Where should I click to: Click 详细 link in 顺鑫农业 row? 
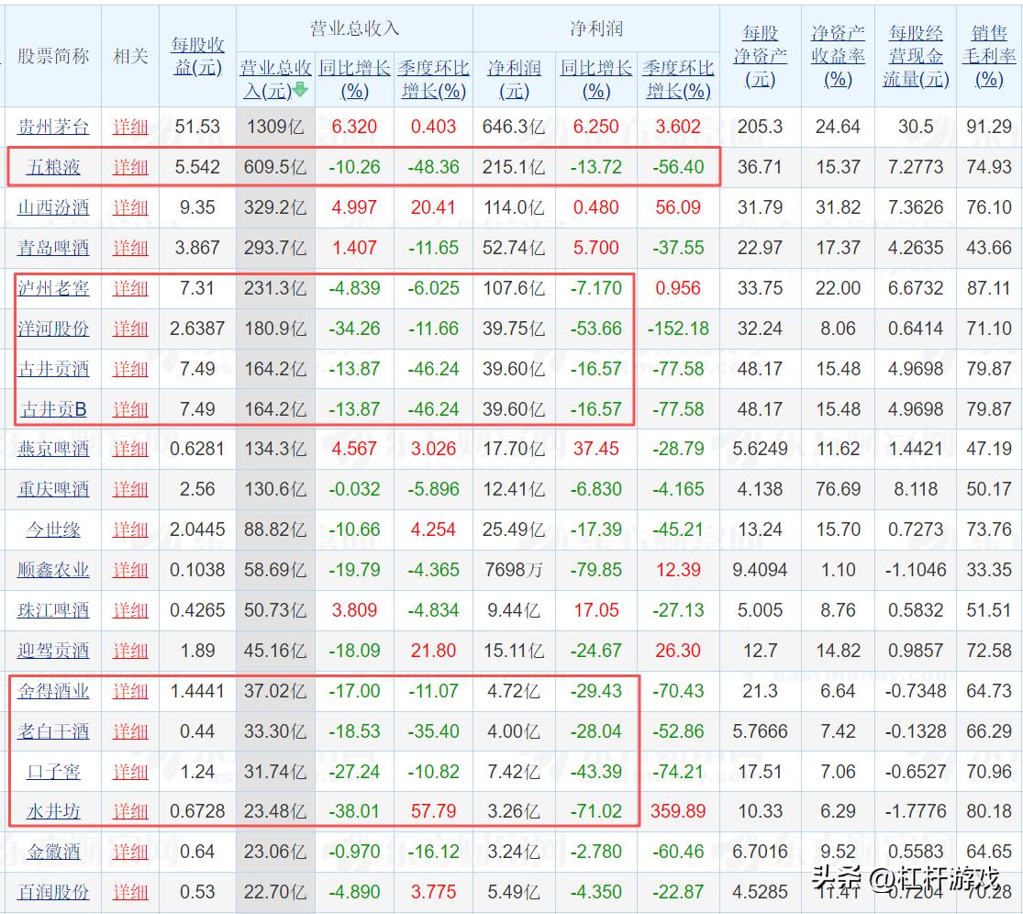click(x=130, y=570)
